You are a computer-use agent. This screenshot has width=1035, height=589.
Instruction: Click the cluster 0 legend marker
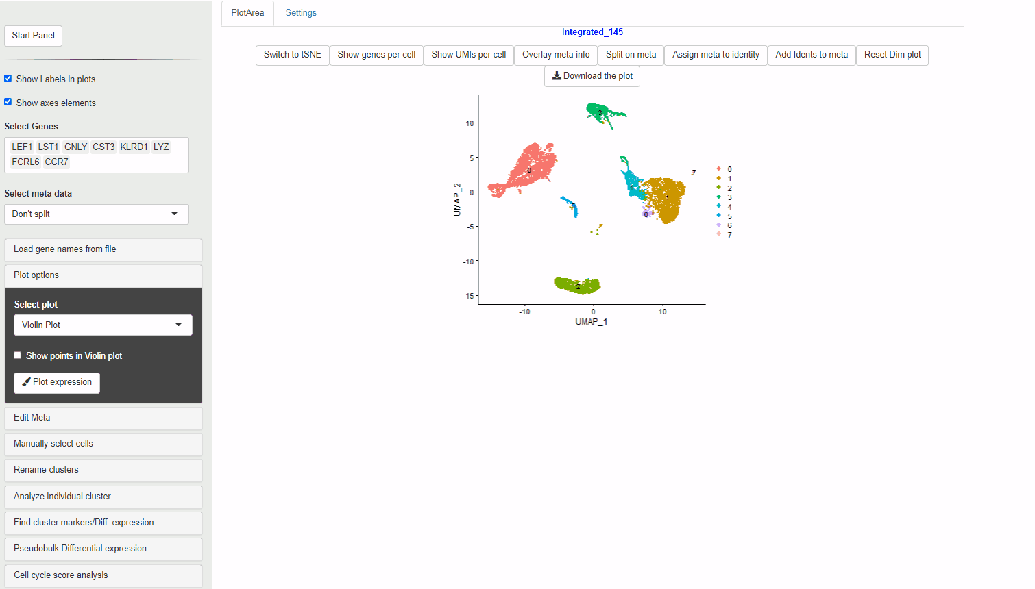(718, 169)
